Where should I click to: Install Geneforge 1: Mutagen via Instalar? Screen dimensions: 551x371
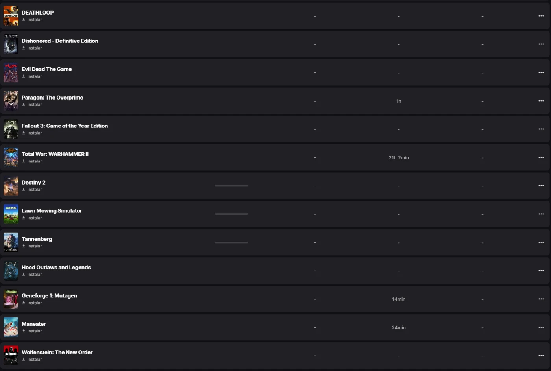[x=34, y=303]
